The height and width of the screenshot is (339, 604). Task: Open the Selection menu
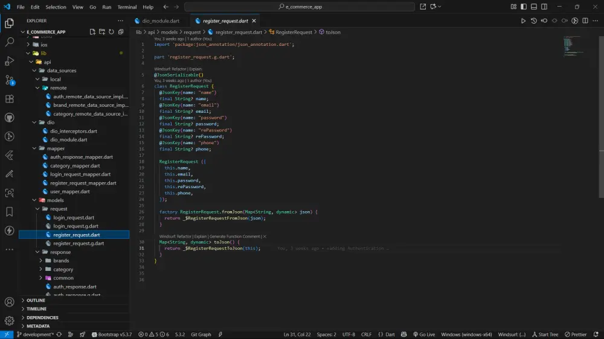click(x=56, y=7)
